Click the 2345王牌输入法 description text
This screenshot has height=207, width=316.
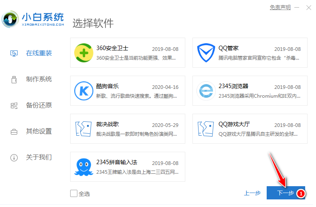click(137, 172)
